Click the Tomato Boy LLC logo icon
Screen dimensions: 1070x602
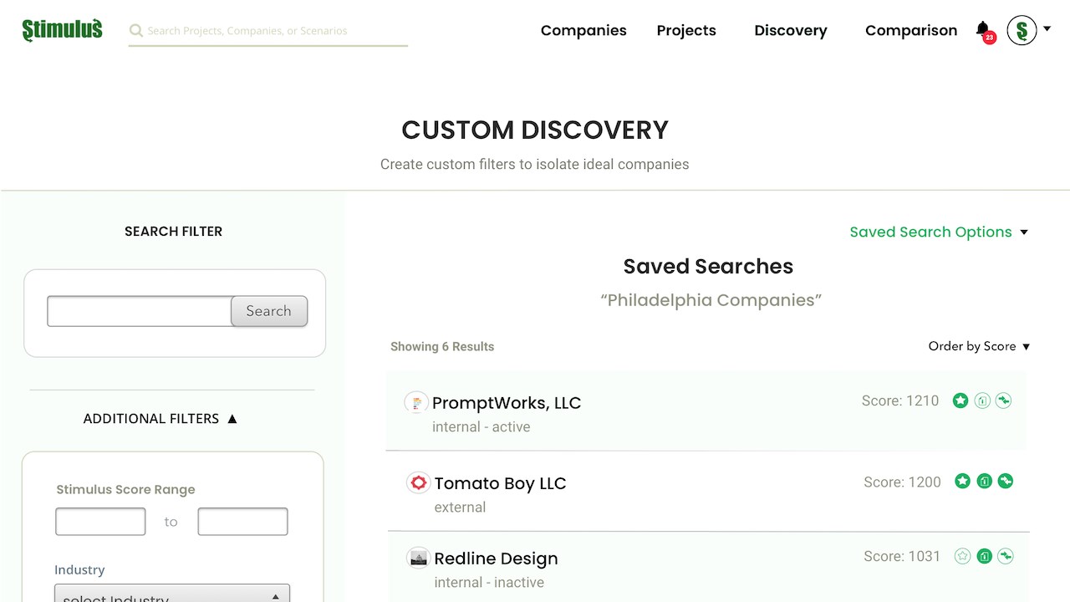(418, 483)
